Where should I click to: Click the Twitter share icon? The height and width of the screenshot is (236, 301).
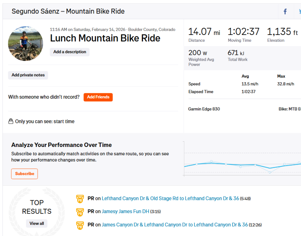pyautogui.click(x=299, y=12)
